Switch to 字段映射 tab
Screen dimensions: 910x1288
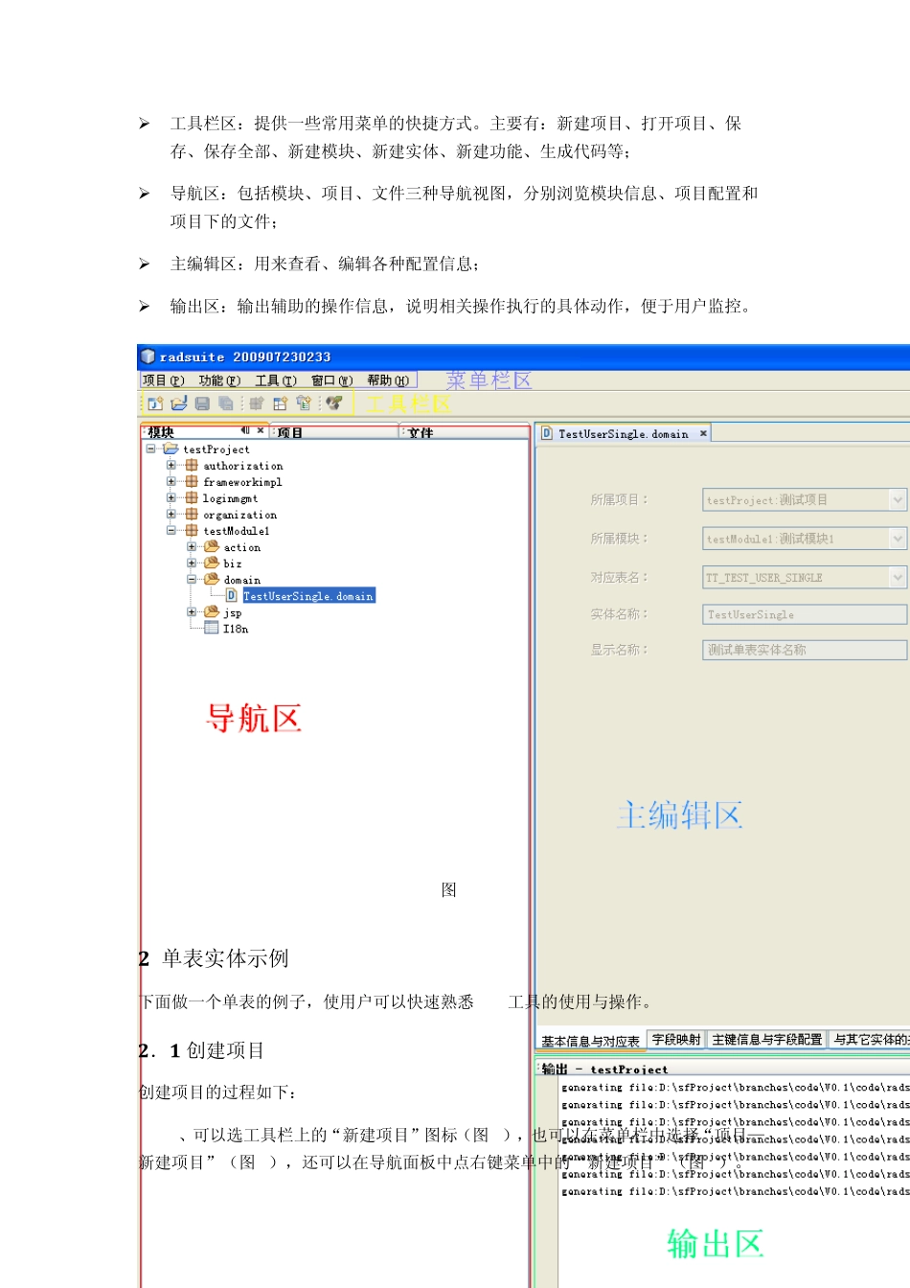[x=676, y=1039]
